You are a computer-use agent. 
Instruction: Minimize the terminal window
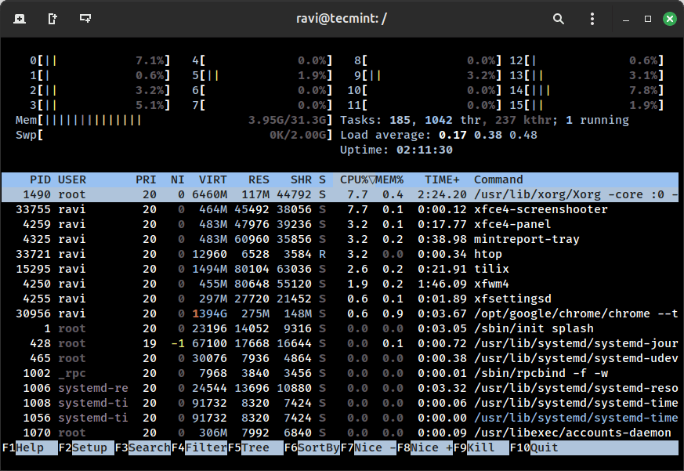point(626,18)
